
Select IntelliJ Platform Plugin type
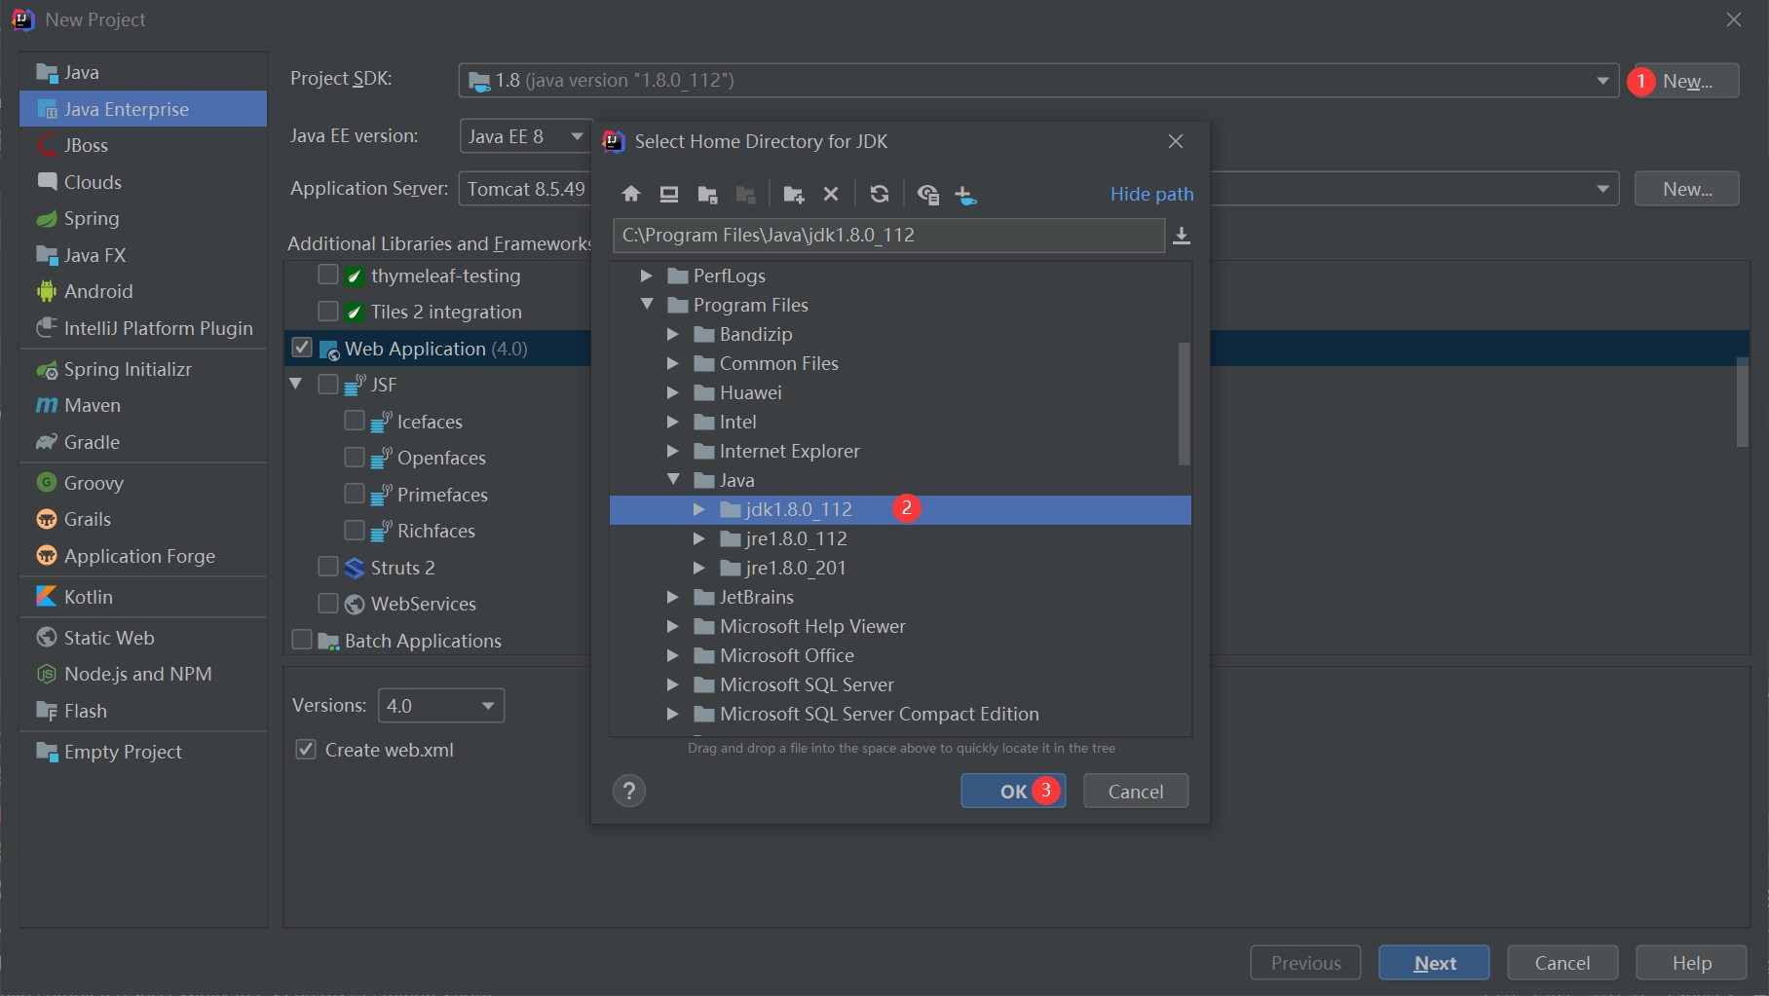158,328
